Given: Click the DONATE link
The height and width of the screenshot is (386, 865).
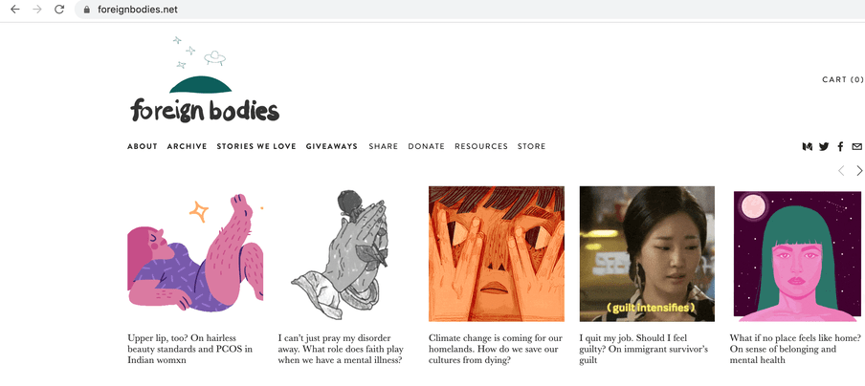Looking at the screenshot, I should (x=427, y=146).
